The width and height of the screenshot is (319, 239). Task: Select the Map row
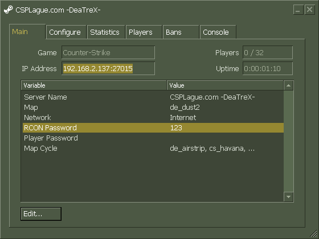pos(153,108)
